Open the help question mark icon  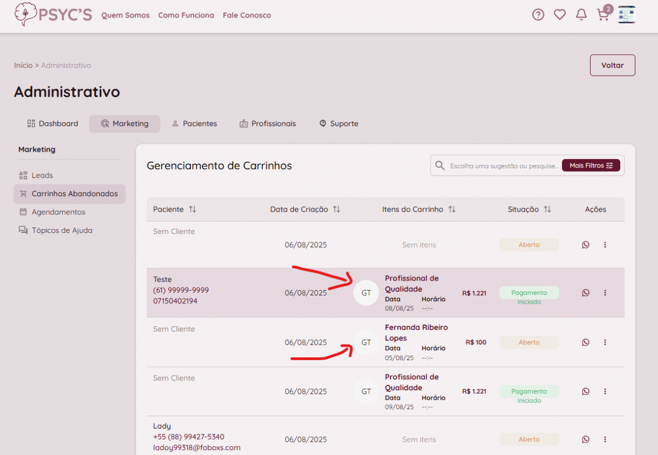[x=538, y=15]
